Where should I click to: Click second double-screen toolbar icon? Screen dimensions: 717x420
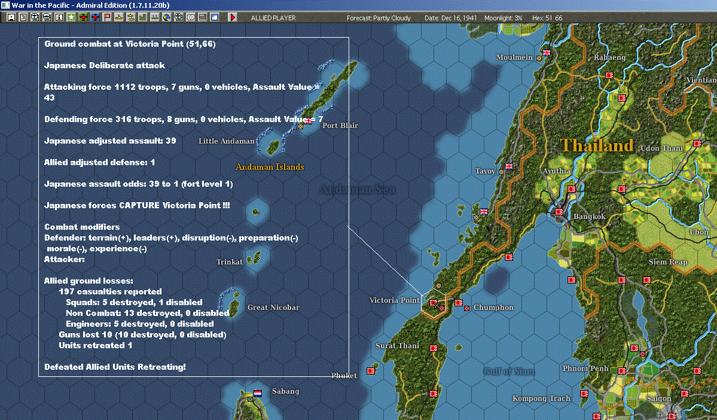click(x=47, y=17)
